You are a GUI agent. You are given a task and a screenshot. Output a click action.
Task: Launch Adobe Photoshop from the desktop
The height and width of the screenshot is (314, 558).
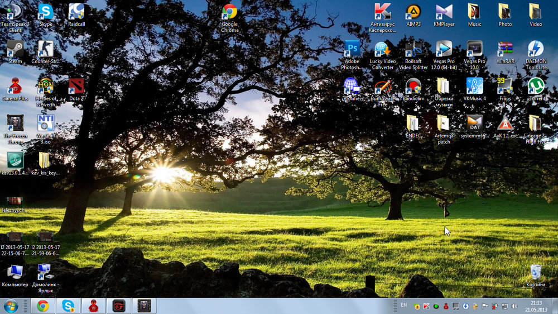tap(352, 49)
